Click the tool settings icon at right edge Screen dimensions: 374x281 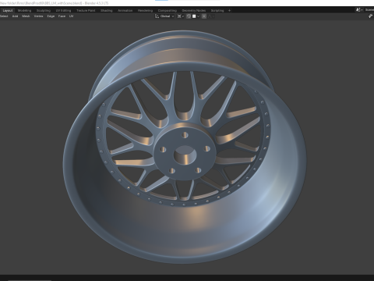coord(370,16)
